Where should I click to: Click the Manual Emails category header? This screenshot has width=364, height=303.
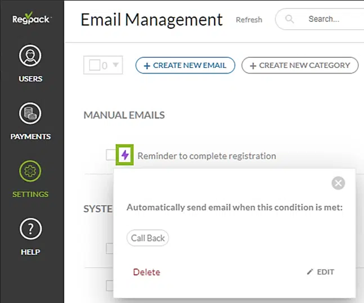(124, 115)
